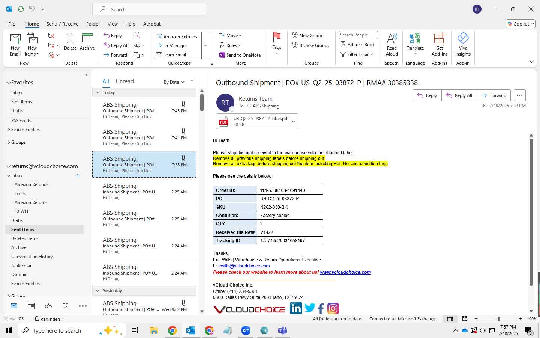Switch to Send / Receive tab
Viewport: 540px width, 338px height.
[63, 24]
